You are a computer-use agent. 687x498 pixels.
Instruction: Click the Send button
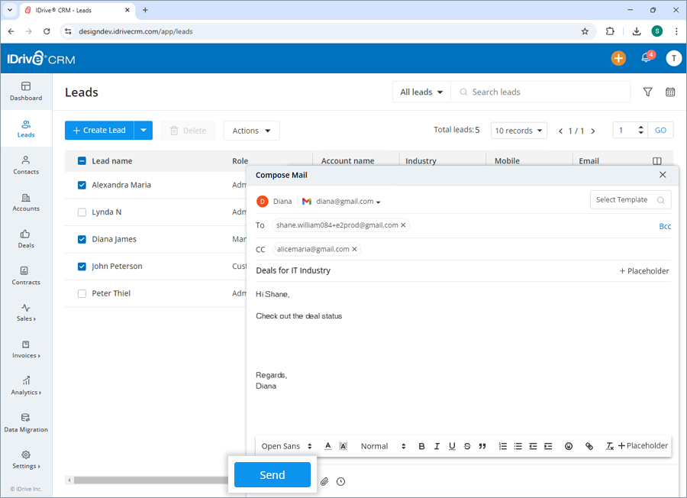click(x=273, y=474)
